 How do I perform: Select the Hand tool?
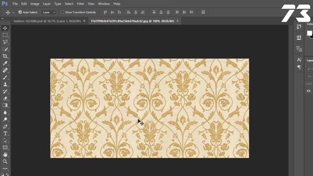5,154
